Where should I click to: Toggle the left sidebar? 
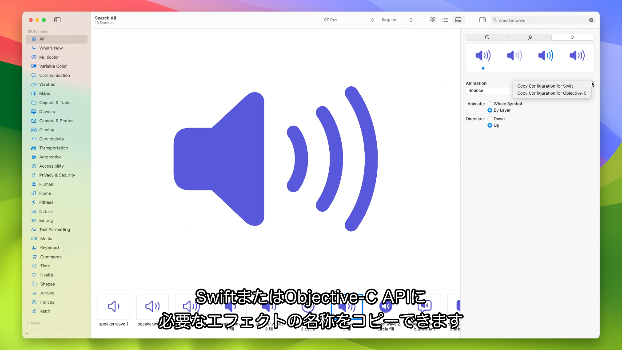[57, 20]
